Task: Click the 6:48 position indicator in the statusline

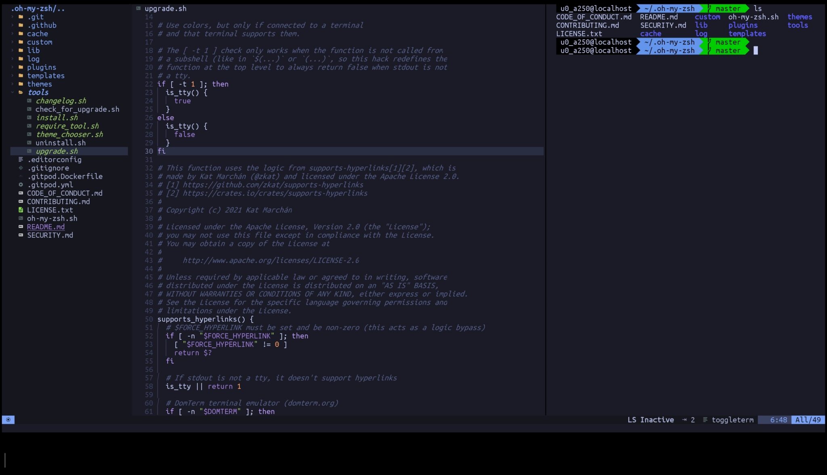Action: pyautogui.click(x=778, y=420)
